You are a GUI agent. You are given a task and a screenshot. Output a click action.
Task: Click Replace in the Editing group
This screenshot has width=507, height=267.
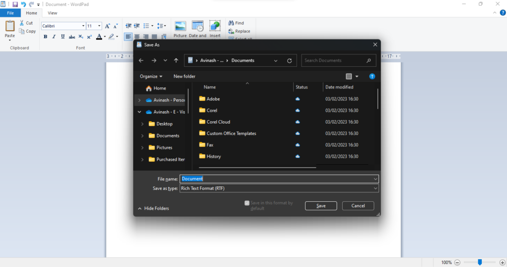(x=239, y=31)
